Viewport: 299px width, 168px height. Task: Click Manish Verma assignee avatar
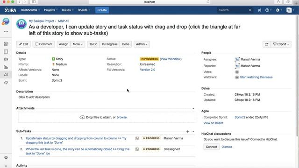237,59
